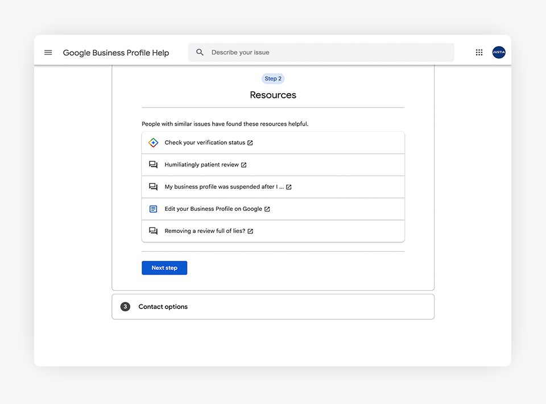Open Check your verification status link
The image size is (546, 404).
205,143
